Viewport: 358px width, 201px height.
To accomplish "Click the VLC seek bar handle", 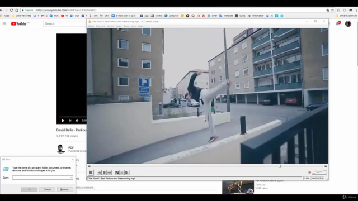I will 280,166.
